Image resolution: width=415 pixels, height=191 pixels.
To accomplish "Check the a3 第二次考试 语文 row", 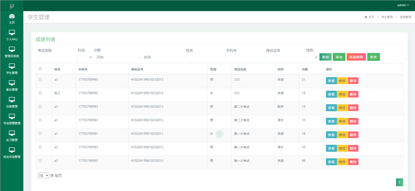I will point(40,120).
